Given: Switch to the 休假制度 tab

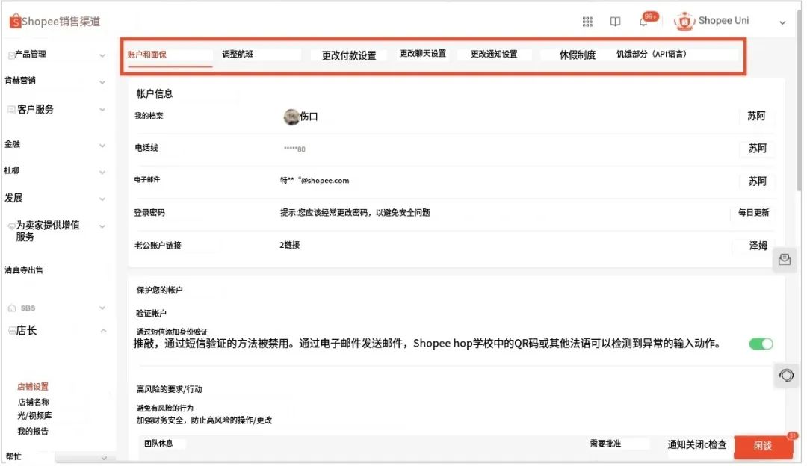Looking at the screenshot, I should click(x=578, y=55).
